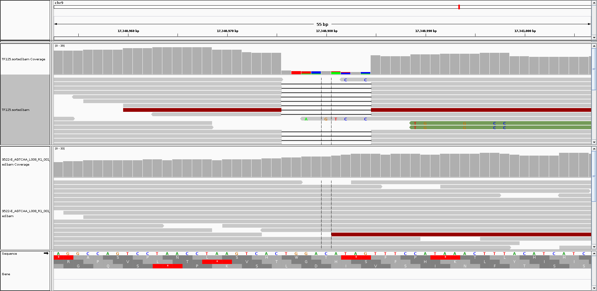597x291 pixels.
Task: Click the dark red read in 9522-E track
Action: pos(460,234)
